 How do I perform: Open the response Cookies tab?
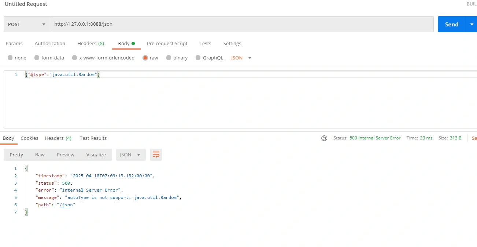(x=29, y=138)
